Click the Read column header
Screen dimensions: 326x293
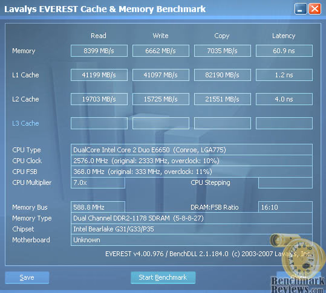click(99, 36)
